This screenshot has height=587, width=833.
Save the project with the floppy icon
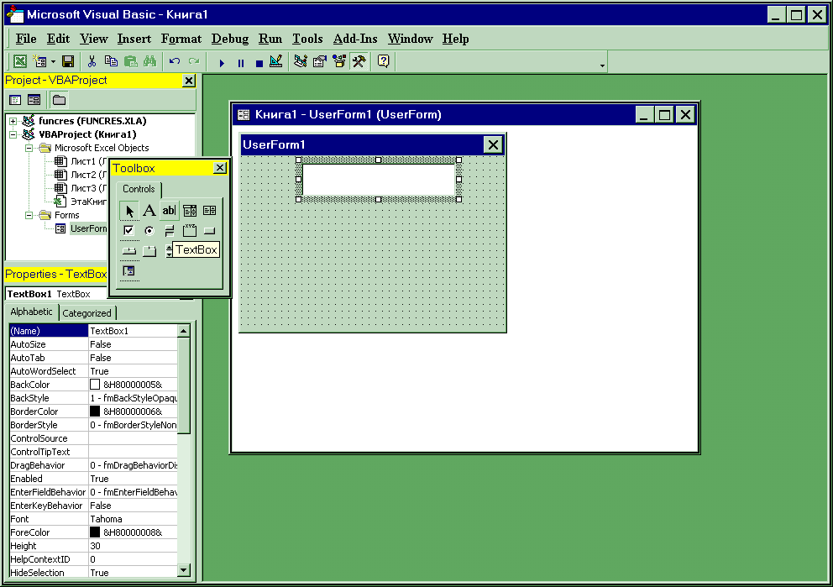point(68,61)
